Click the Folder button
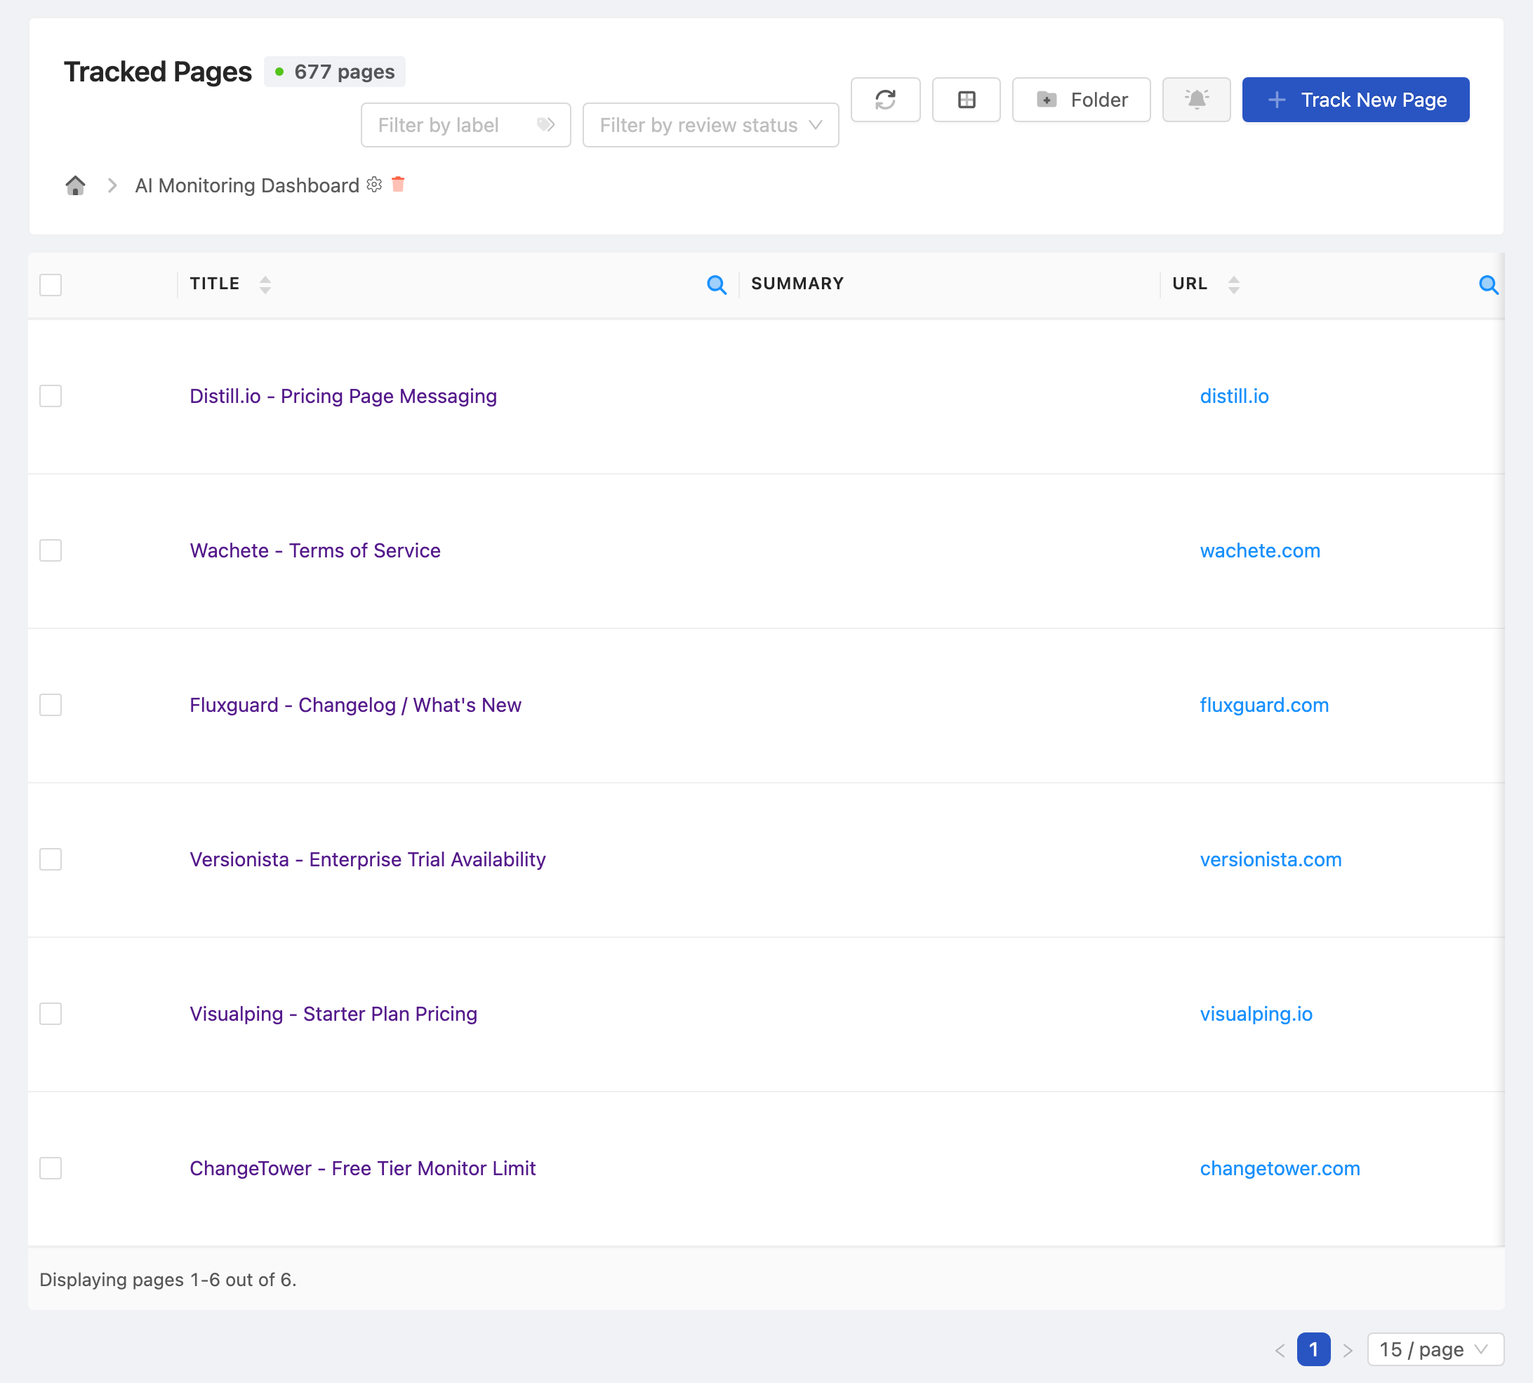 pos(1081,100)
